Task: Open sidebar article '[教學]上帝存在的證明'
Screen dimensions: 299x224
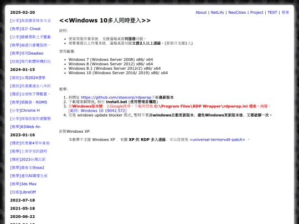Action: coord(28,151)
